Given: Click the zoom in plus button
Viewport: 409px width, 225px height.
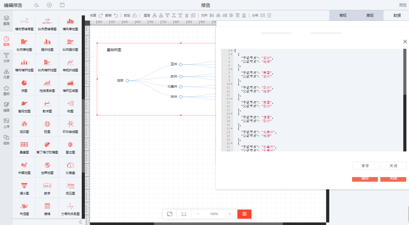Looking at the screenshot, I should click(x=230, y=214).
